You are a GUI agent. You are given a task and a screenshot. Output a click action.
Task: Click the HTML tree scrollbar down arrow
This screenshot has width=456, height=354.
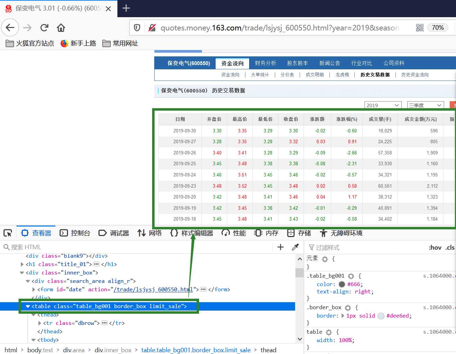300,339
